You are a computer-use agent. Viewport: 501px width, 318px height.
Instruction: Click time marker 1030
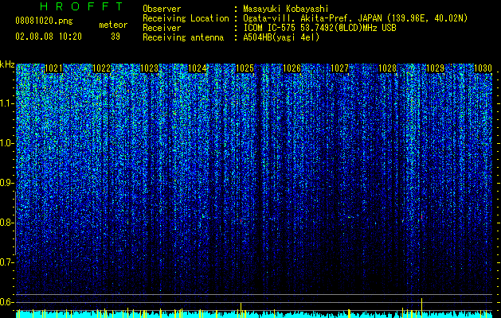(x=483, y=68)
